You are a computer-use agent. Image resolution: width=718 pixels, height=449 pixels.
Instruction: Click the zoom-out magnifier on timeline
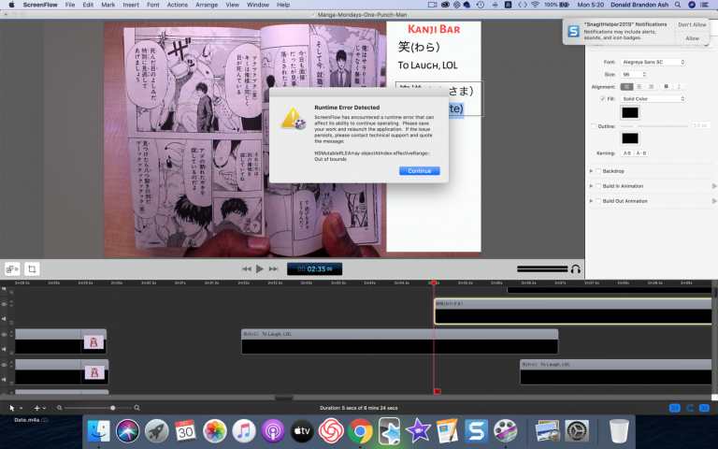tap(60, 408)
